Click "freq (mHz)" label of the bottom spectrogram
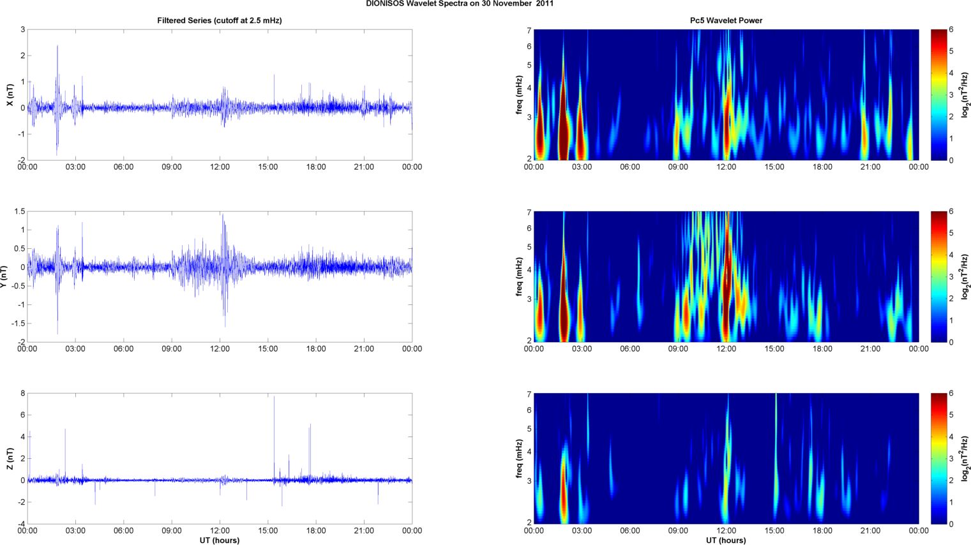 click(520, 458)
